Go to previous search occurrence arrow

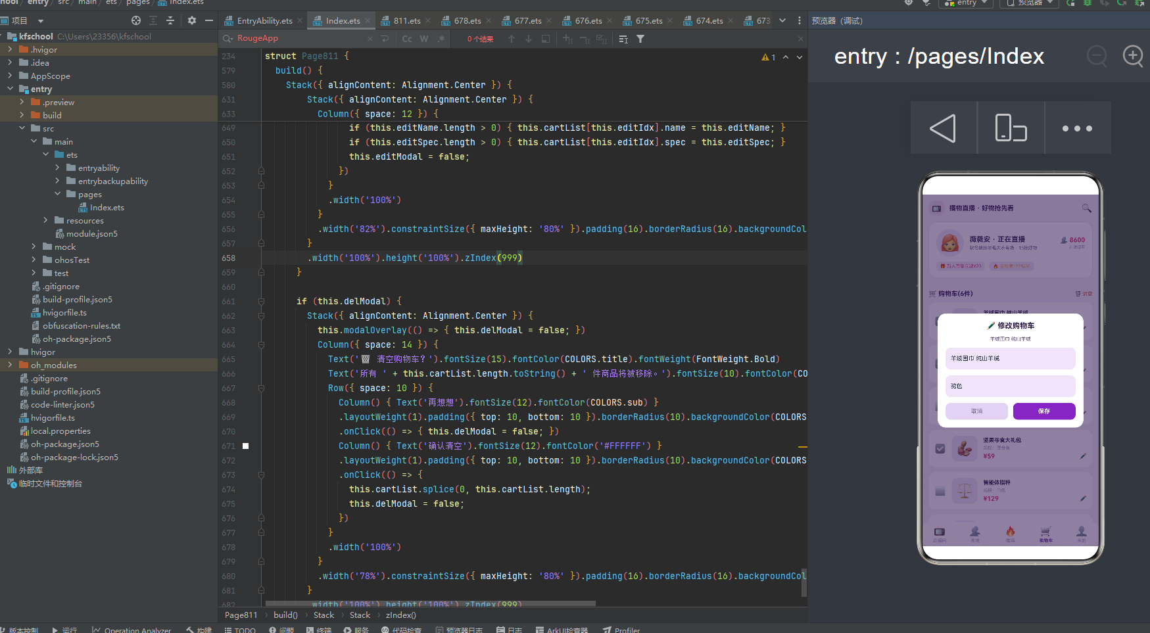point(512,39)
